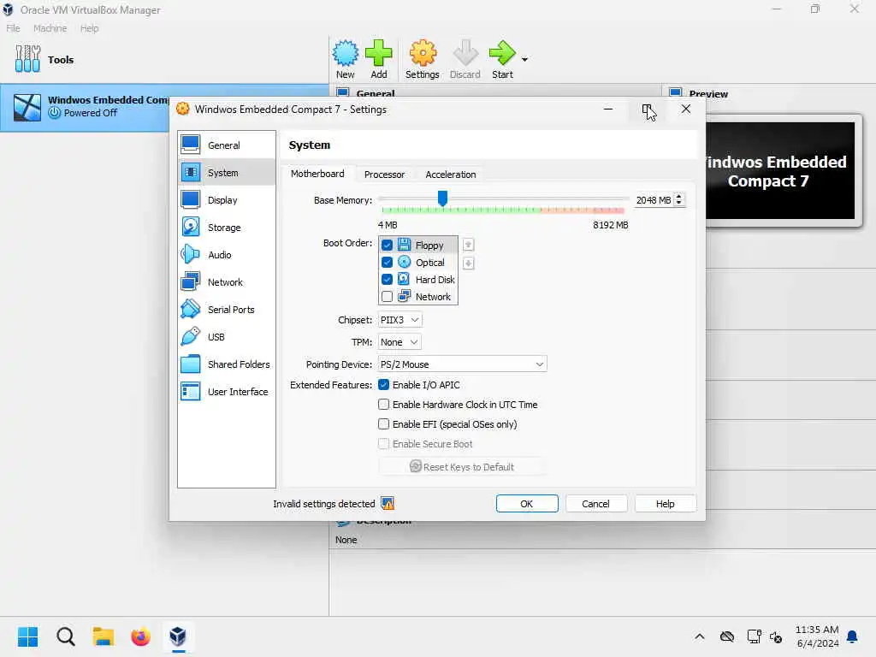
Task: Open Audio settings category
Action: coord(226,255)
